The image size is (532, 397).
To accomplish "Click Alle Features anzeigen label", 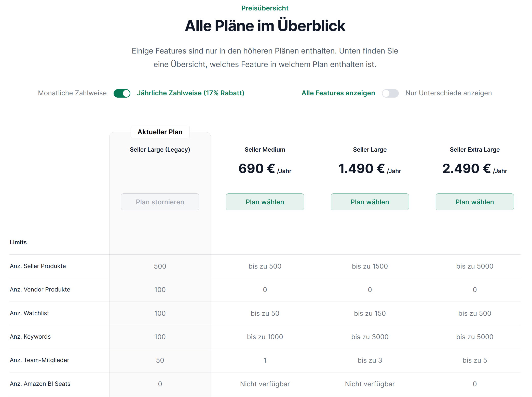I will click(x=338, y=93).
